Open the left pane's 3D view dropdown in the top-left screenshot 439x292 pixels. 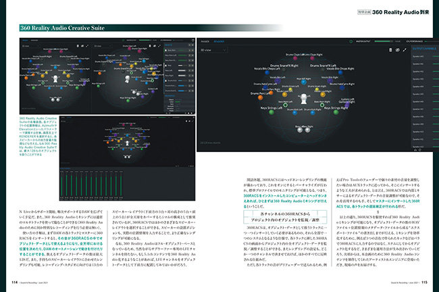[x=30, y=46]
